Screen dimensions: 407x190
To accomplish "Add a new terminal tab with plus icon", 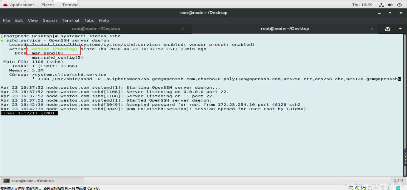I will [387, 29].
